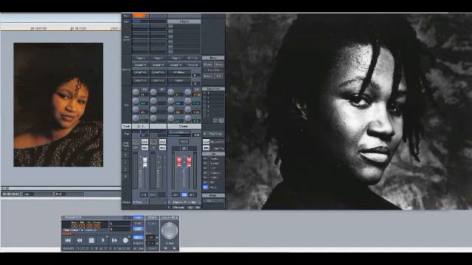Screen dimensions: 472x265
Task: Toggle the global solo button beside the master
Action: [206, 141]
